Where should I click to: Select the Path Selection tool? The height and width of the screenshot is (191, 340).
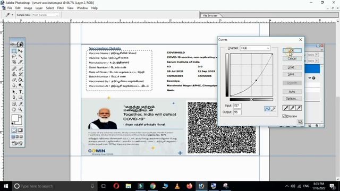(x=14, y=92)
